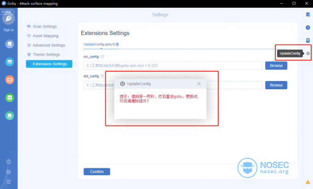
Task: Click the Sign in link
Action: (9, 30)
